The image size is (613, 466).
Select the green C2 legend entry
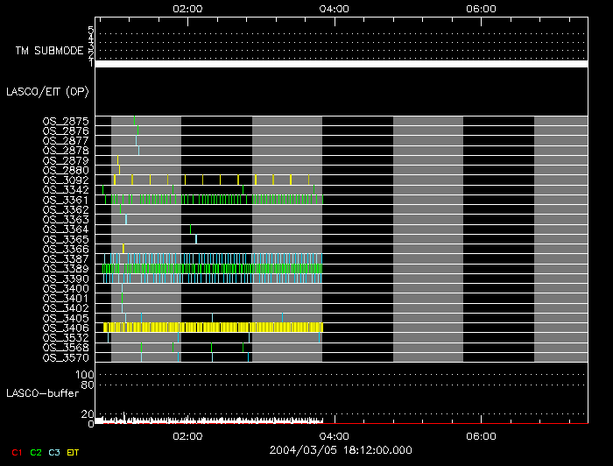[36, 452]
